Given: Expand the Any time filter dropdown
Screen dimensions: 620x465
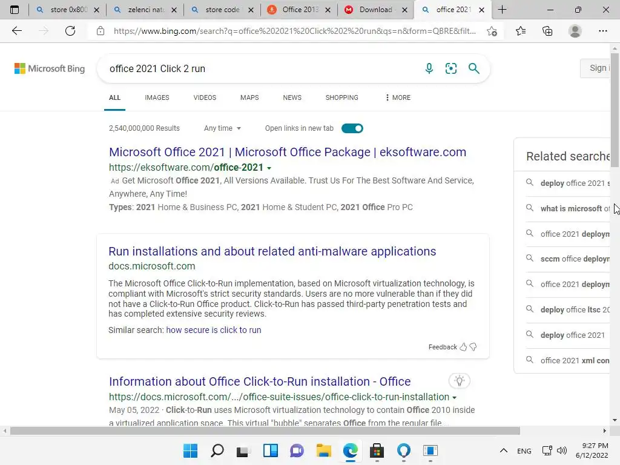Looking at the screenshot, I should click(x=222, y=128).
